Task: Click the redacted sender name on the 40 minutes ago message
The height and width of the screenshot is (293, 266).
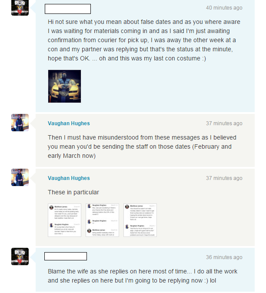Action: [x=68, y=9]
